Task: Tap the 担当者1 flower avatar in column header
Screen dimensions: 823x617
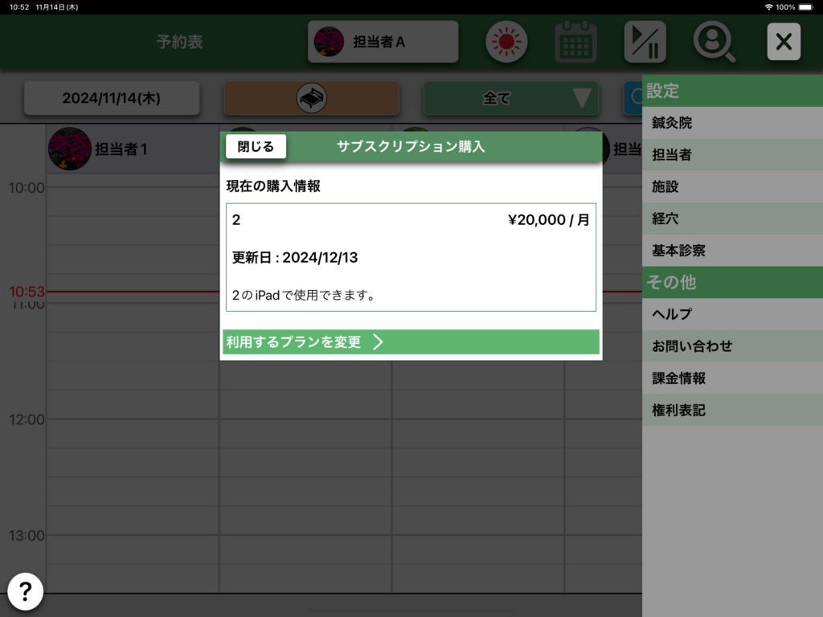Action: [70, 149]
